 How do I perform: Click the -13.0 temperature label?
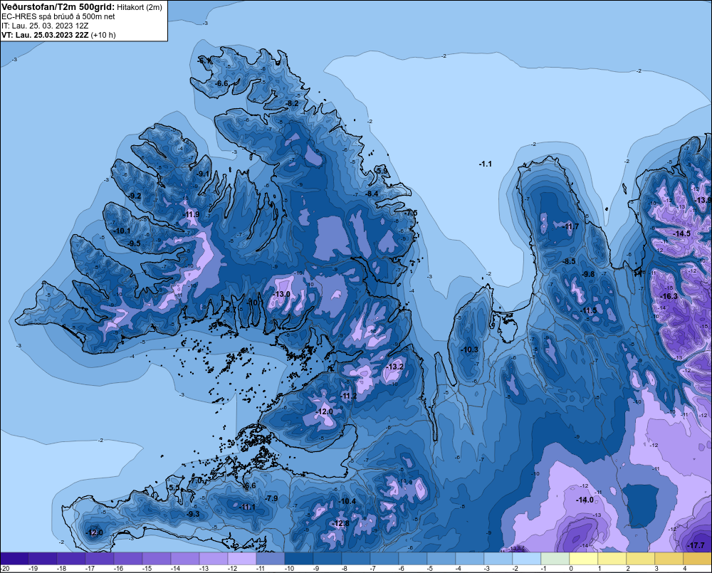[281, 294]
